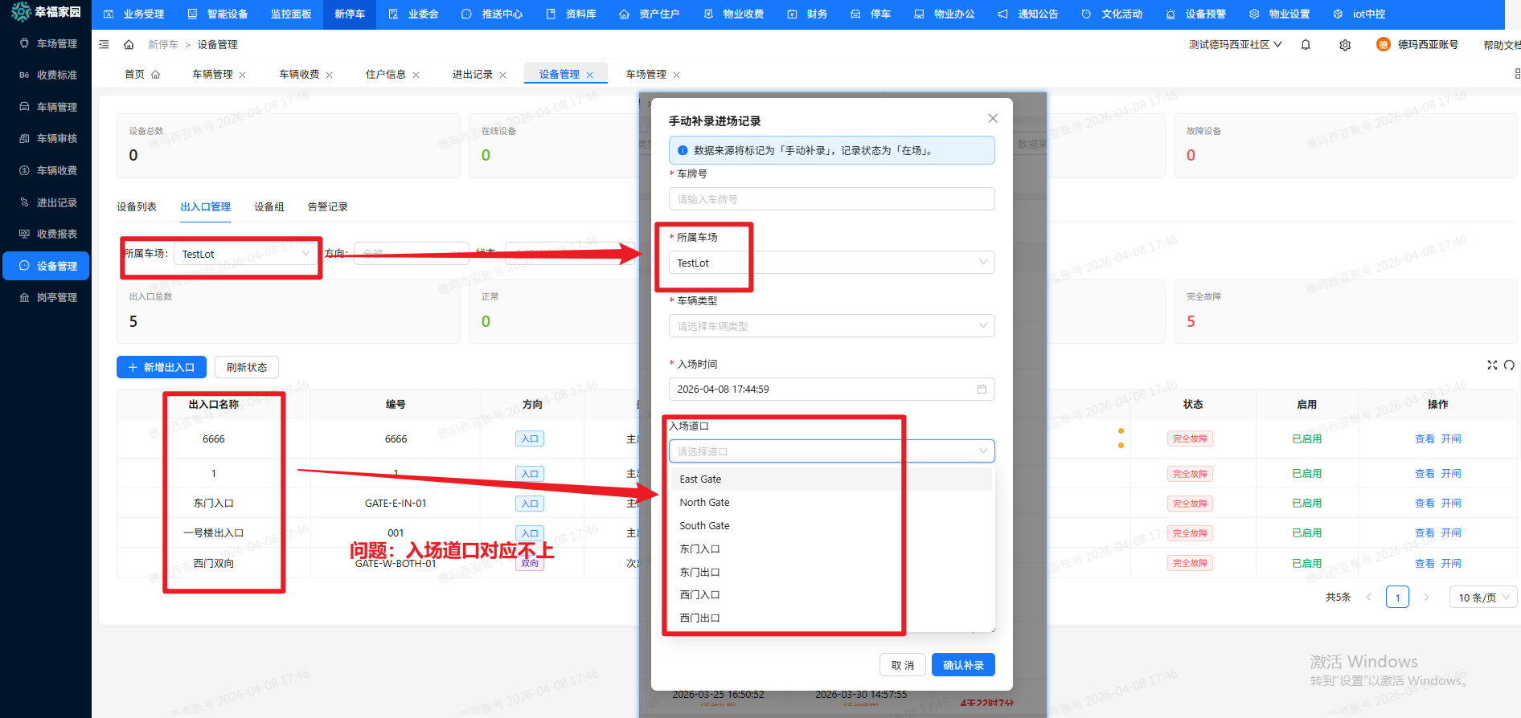Click 开闸 link for entrance 6666
Screen dimensions: 1521x718
[1451, 439]
